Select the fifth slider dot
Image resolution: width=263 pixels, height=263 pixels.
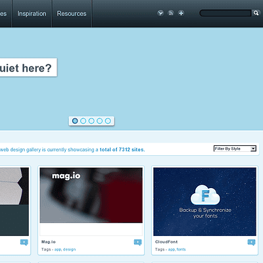[108, 121]
